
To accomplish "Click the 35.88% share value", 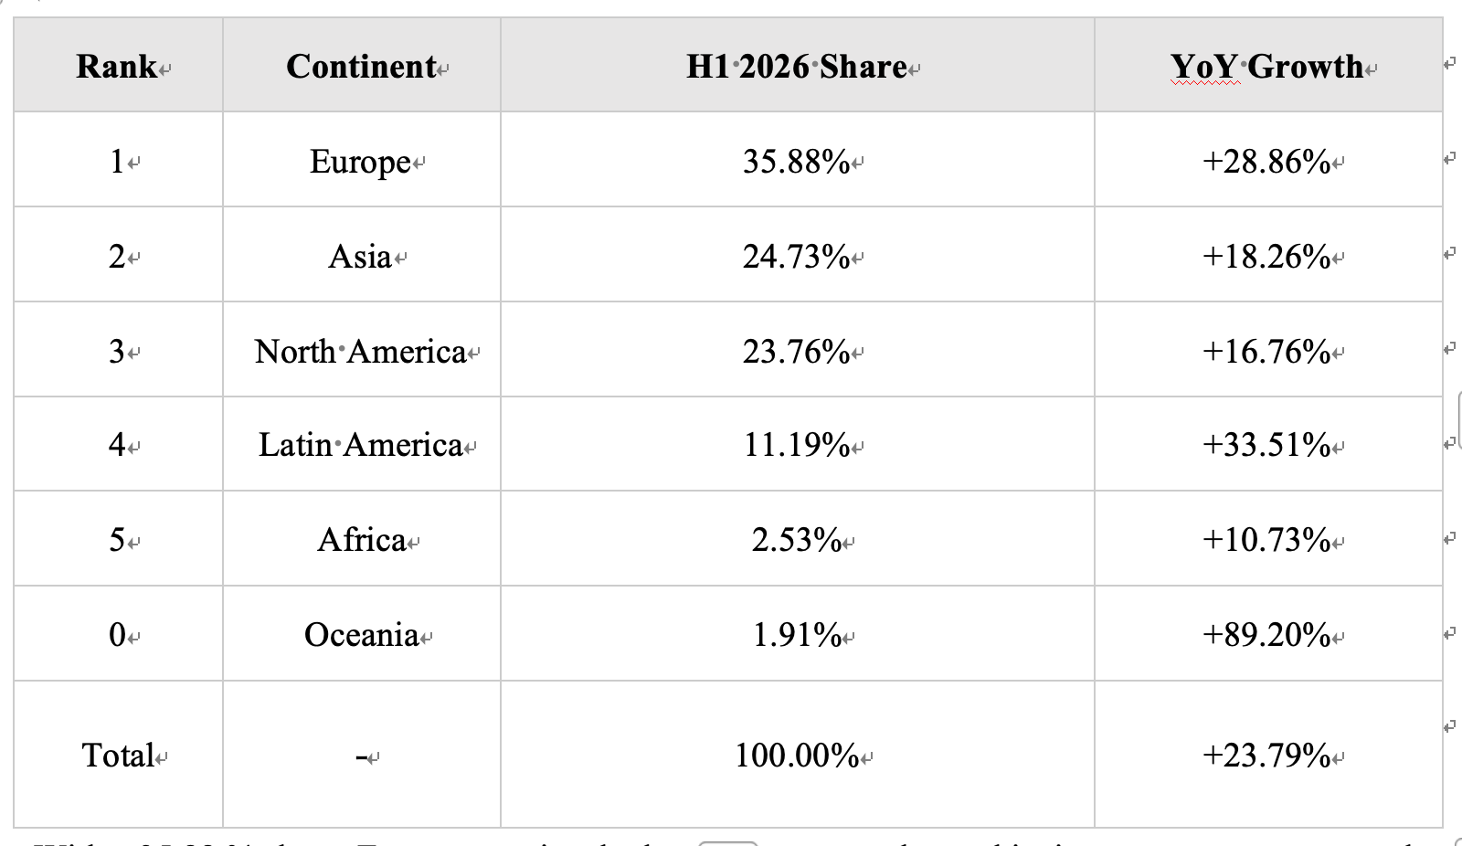I will 797,162.
